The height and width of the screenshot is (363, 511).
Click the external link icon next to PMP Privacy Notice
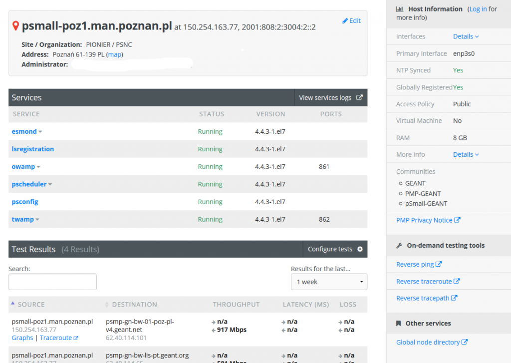tap(457, 220)
